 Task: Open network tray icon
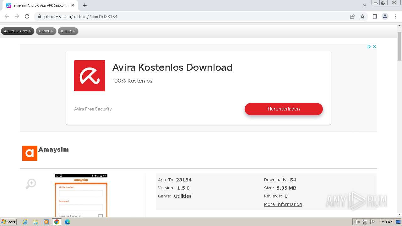click(365, 222)
